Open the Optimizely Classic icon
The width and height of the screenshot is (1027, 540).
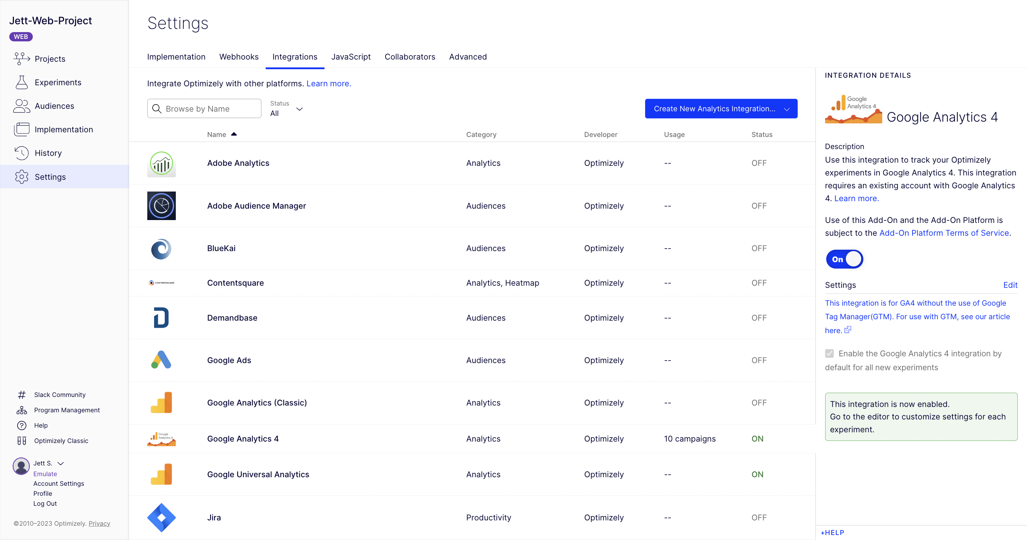tap(21, 441)
